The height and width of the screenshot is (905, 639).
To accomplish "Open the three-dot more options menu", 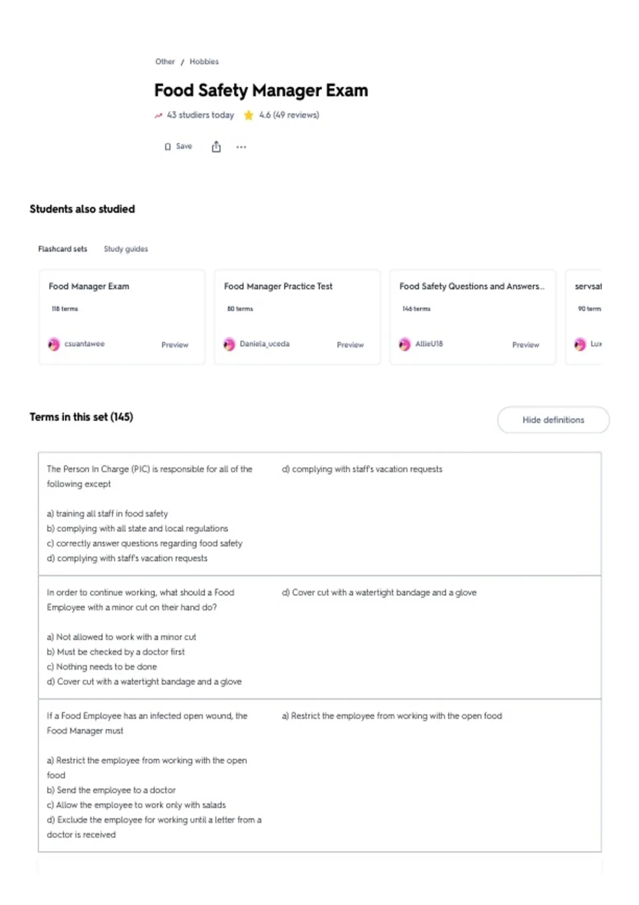I will (241, 147).
